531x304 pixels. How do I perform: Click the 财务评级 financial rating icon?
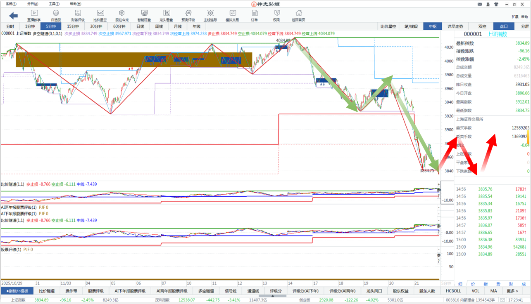click(x=78, y=16)
